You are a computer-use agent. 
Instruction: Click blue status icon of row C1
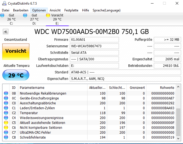[6, 108]
